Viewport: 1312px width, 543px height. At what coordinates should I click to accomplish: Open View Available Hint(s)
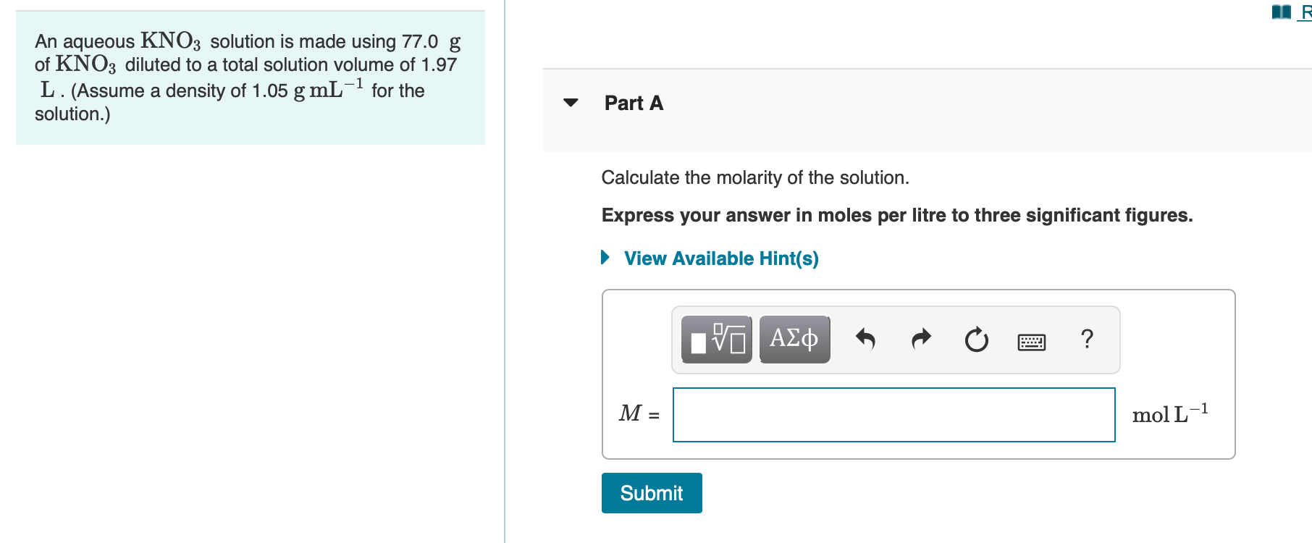(721, 258)
